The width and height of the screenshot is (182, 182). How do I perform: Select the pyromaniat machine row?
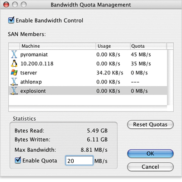[x=88, y=54]
